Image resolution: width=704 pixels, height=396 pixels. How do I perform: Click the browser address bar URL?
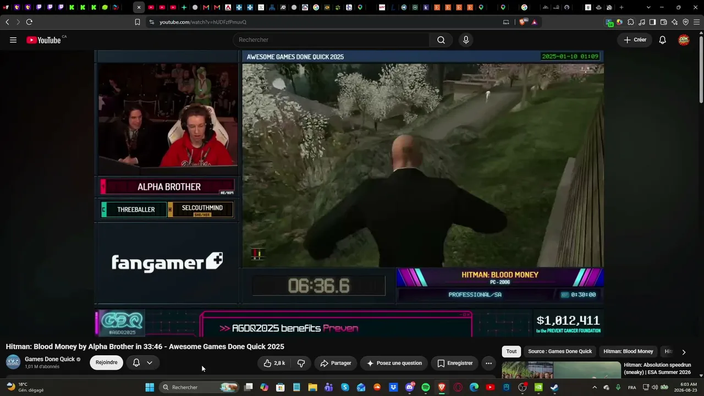click(x=203, y=22)
